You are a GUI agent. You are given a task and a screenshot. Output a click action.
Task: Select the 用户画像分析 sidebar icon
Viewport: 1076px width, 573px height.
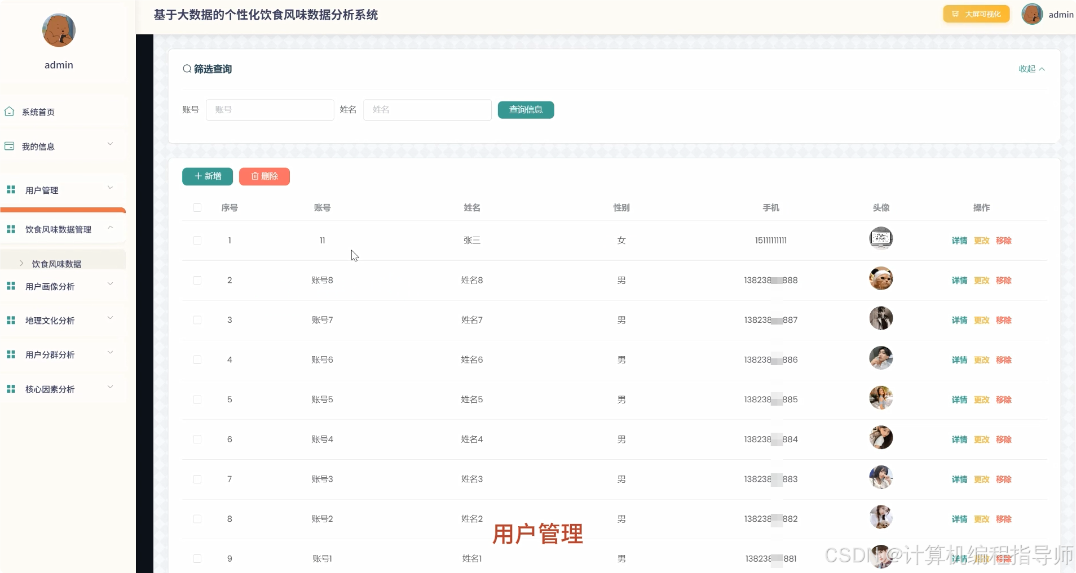pos(11,286)
